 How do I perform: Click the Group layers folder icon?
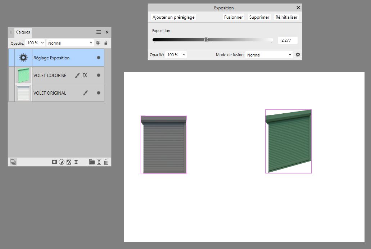coord(92,162)
